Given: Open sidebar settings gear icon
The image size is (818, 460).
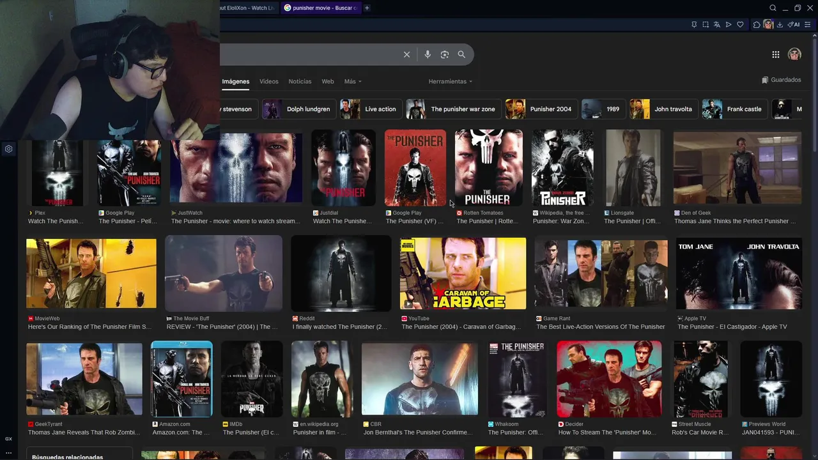Looking at the screenshot, I should pos(9,149).
